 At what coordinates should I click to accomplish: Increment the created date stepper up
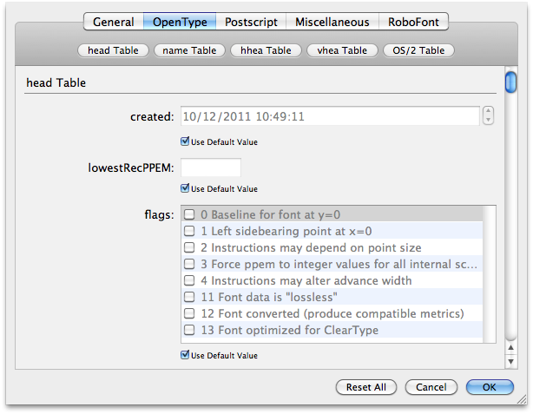(488, 111)
